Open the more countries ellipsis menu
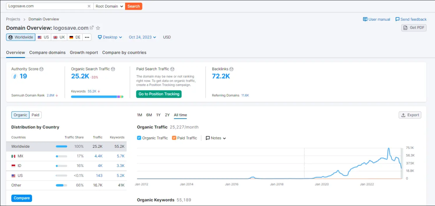The width and height of the screenshot is (435, 206). click(x=87, y=37)
